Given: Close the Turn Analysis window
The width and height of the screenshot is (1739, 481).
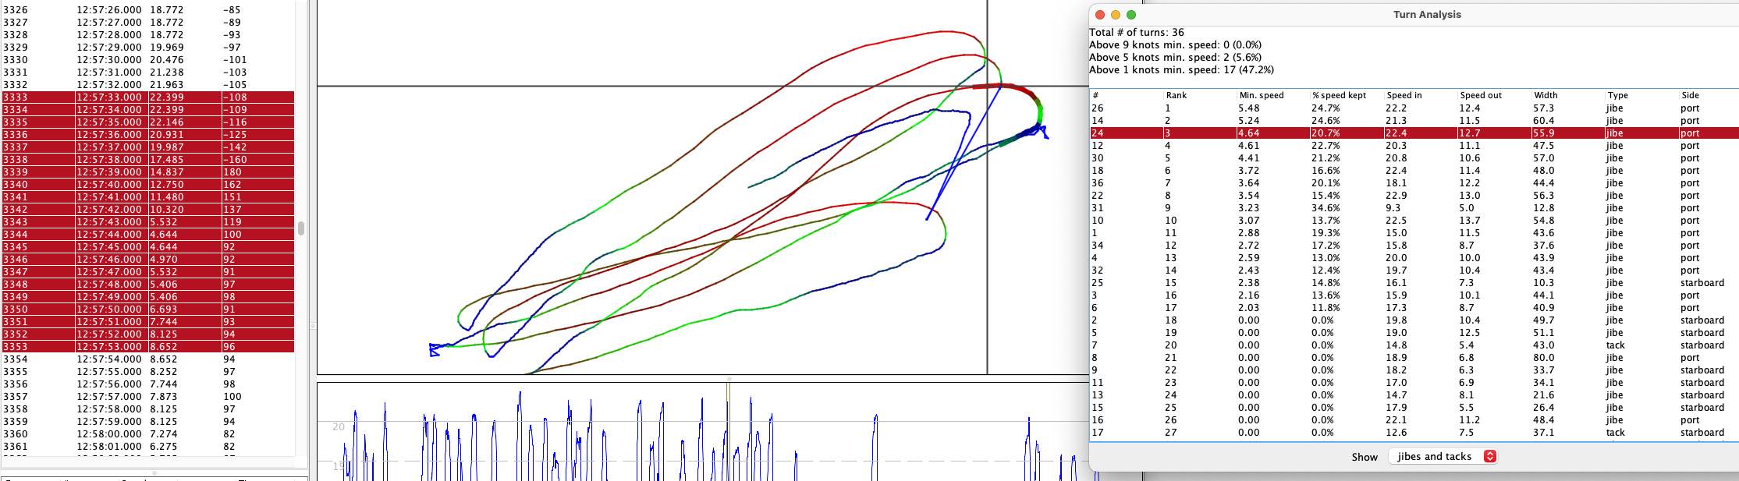Looking at the screenshot, I should point(1100,15).
